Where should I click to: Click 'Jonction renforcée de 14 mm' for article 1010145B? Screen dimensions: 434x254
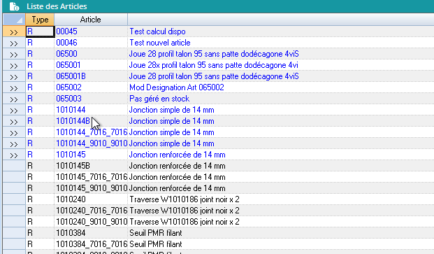pyautogui.click(x=177, y=166)
